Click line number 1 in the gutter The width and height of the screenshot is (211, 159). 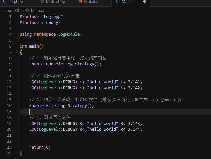click(x=10, y=17)
